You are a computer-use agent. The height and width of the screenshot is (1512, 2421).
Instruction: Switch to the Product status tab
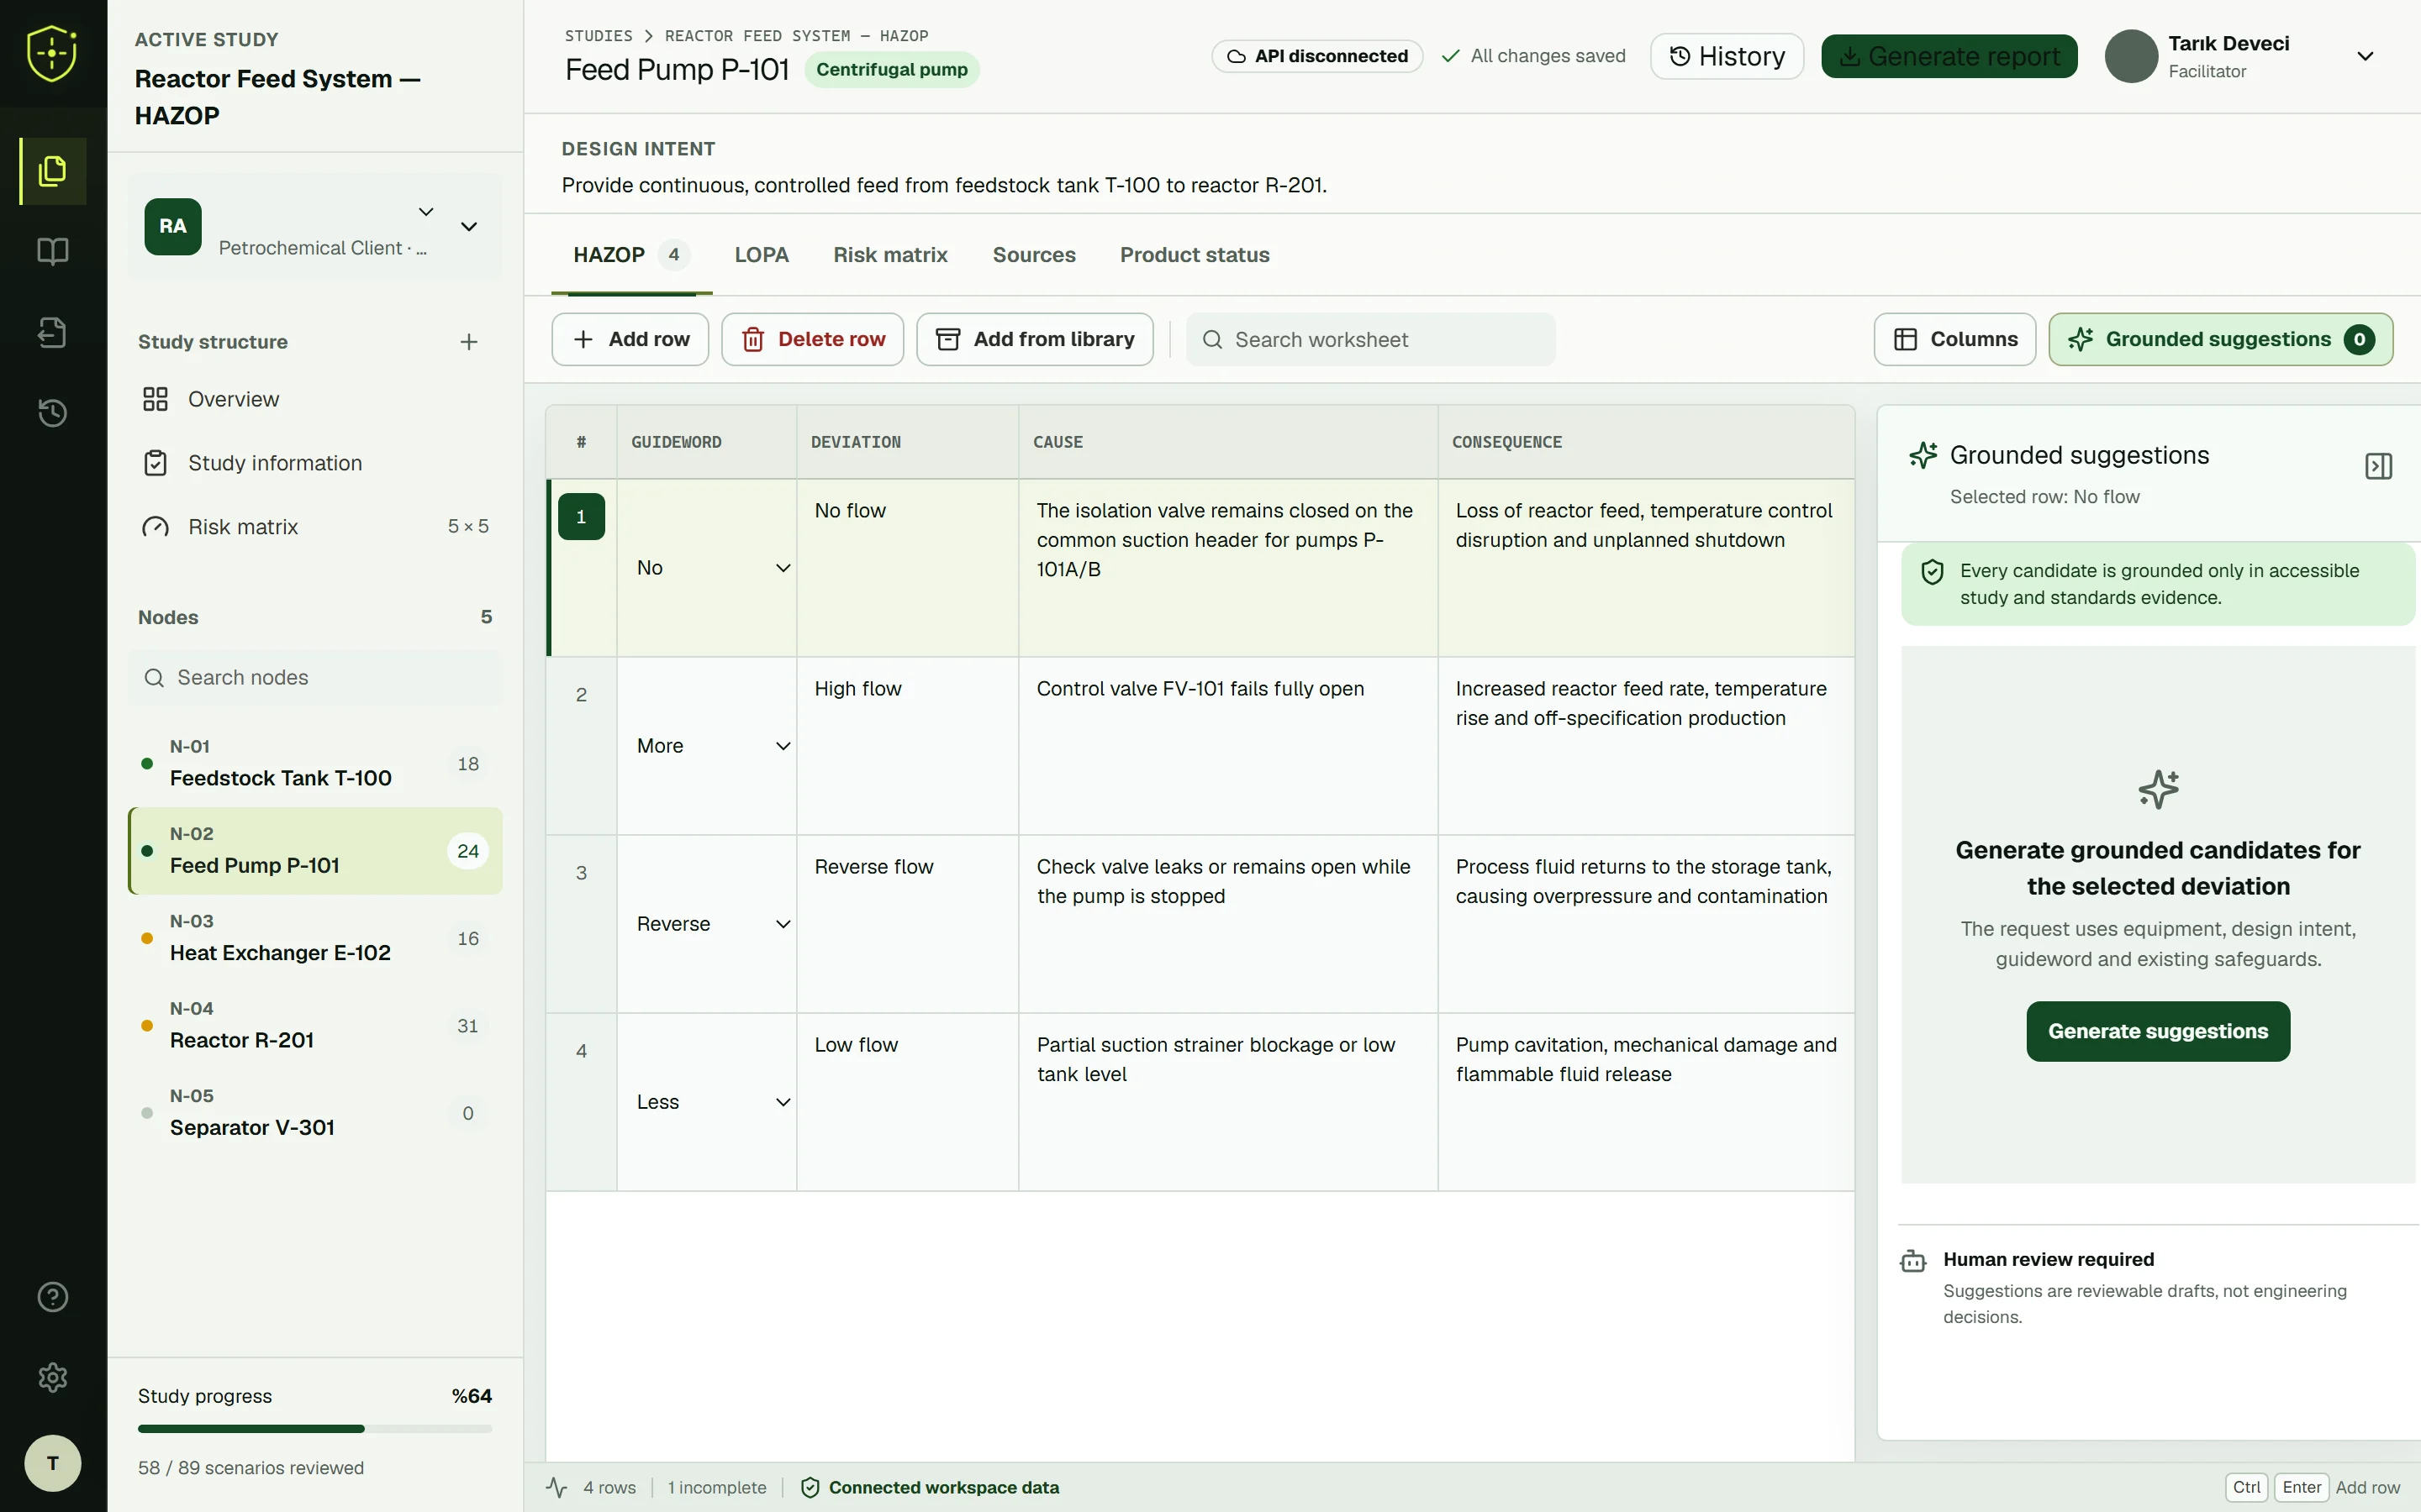tap(1195, 255)
